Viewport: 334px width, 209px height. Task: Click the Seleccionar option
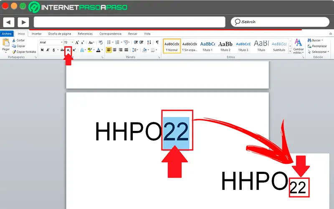pyautogui.click(x=319, y=52)
